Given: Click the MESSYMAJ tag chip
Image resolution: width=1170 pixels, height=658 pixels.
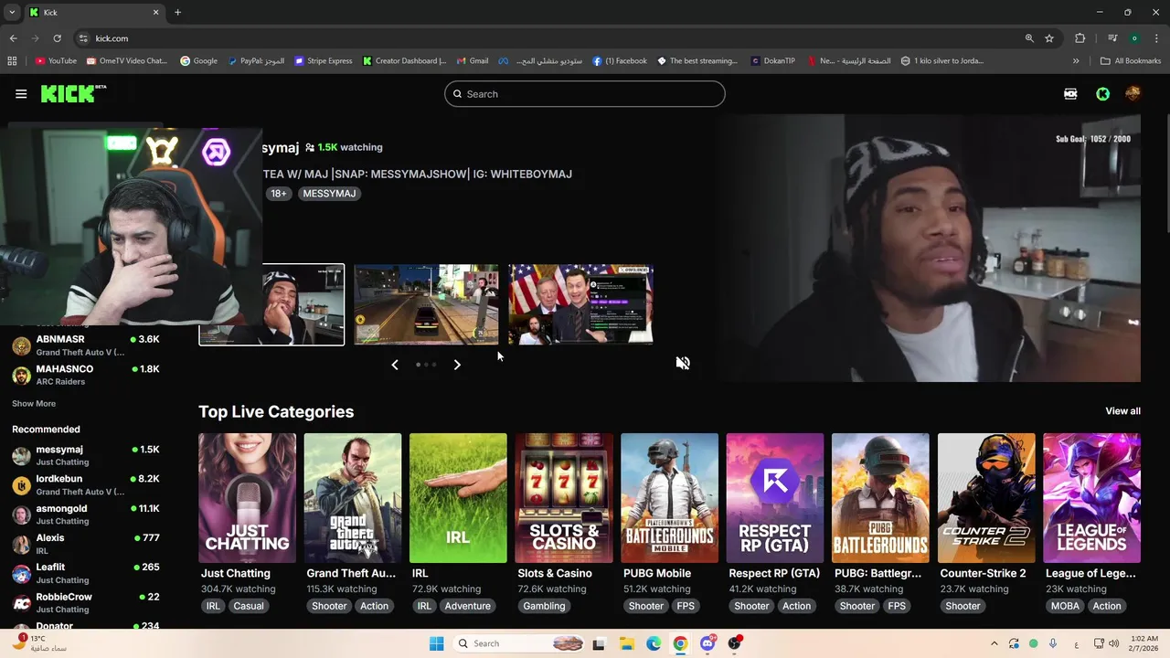Looking at the screenshot, I should coord(329,194).
